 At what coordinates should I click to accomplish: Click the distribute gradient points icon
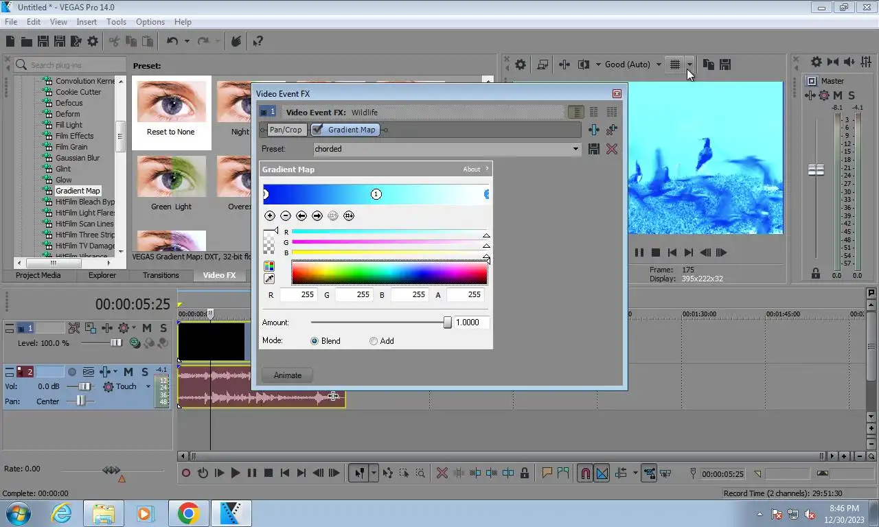pos(349,215)
